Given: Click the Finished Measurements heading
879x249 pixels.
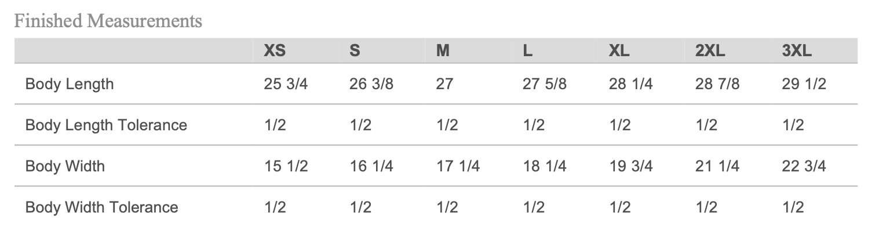Looking at the screenshot, I should point(108,21).
